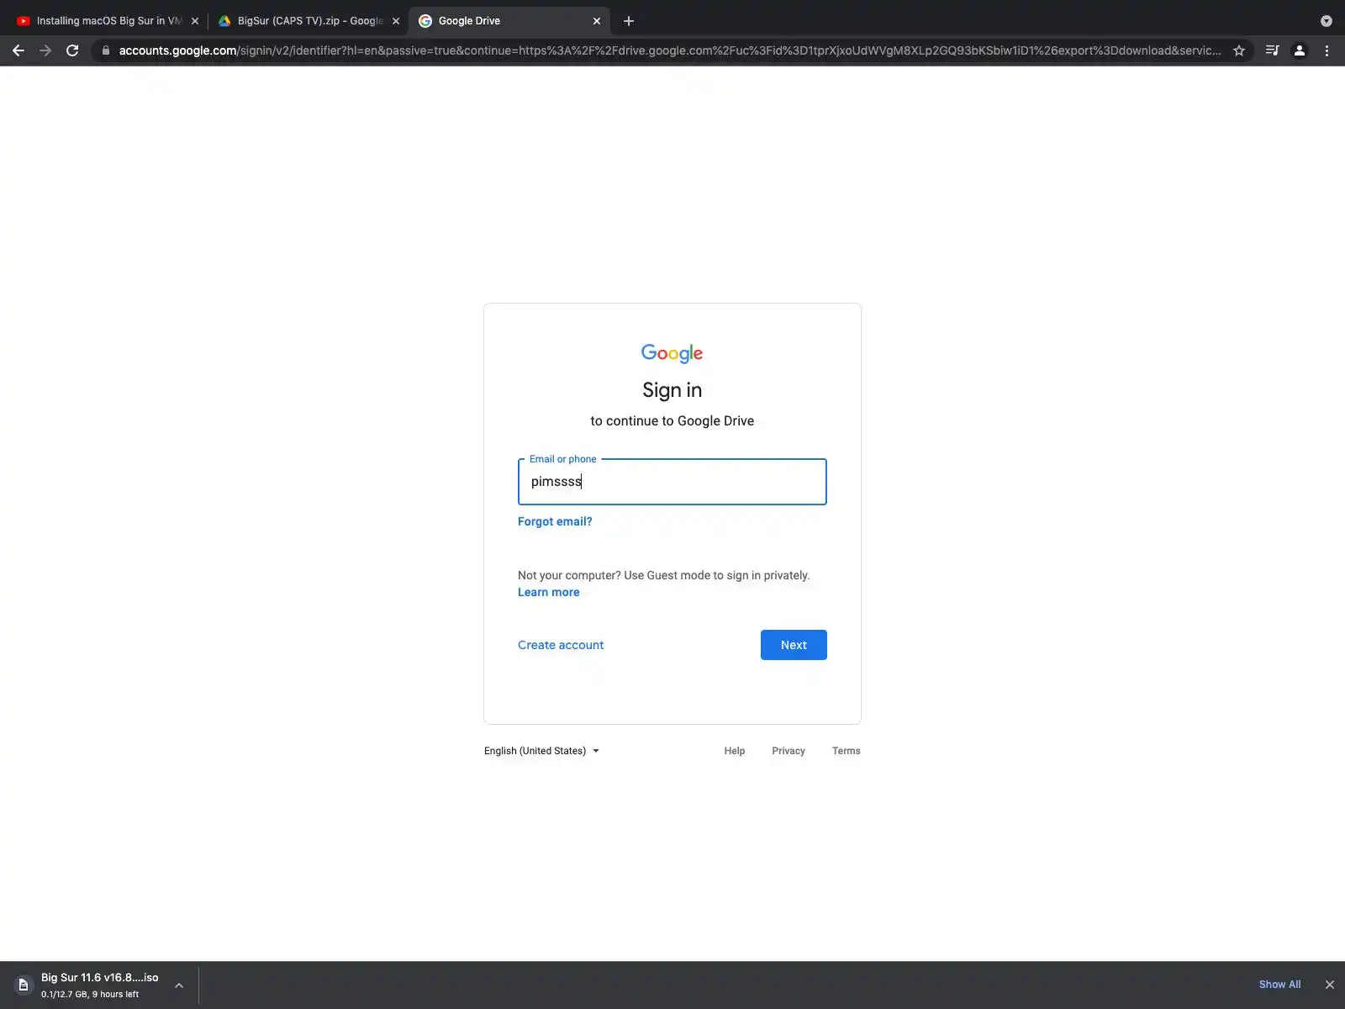Switch to Installing macOS Big Sur tab

tap(108, 21)
